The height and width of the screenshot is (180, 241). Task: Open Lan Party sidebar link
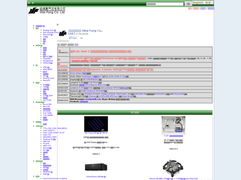pyautogui.click(x=47, y=100)
